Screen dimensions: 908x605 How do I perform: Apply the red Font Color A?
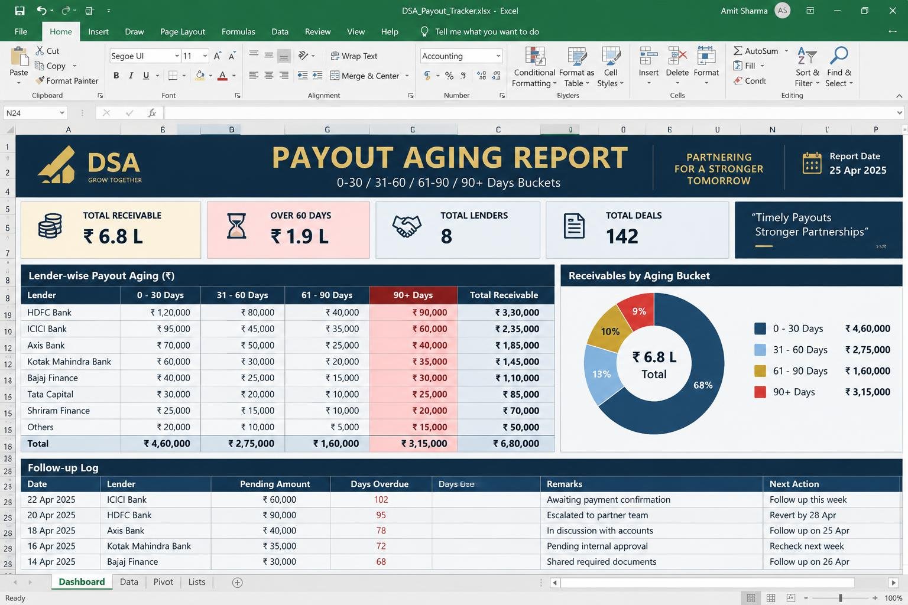click(x=222, y=75)
